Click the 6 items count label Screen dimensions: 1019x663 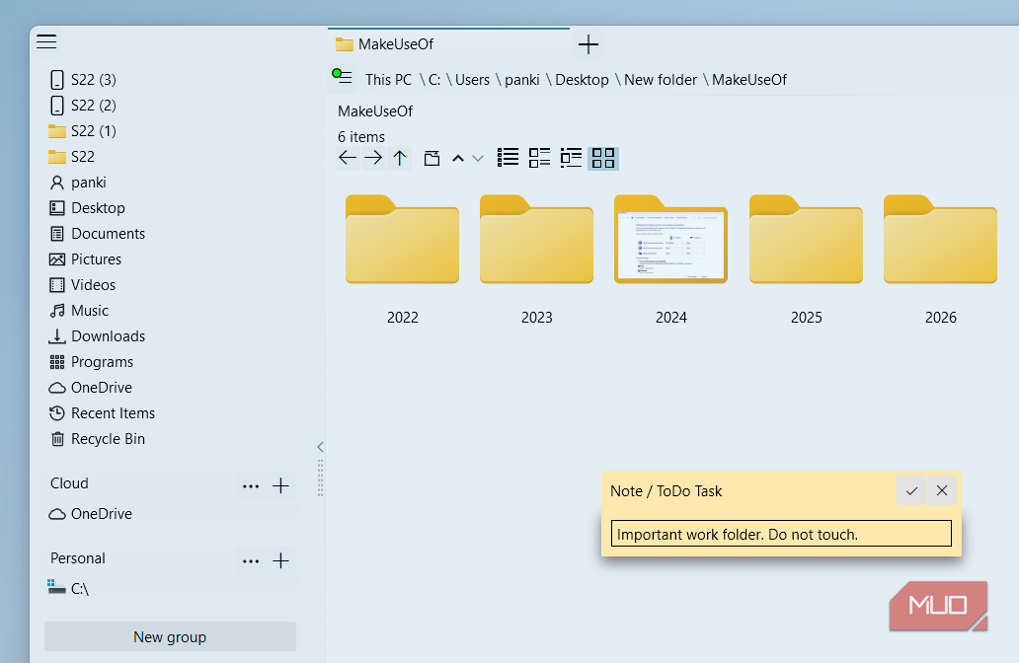tap(361, 137)
